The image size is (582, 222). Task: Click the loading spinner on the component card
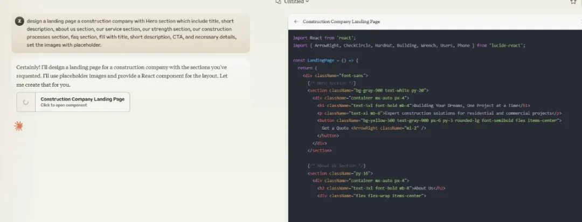click(26, 102)
